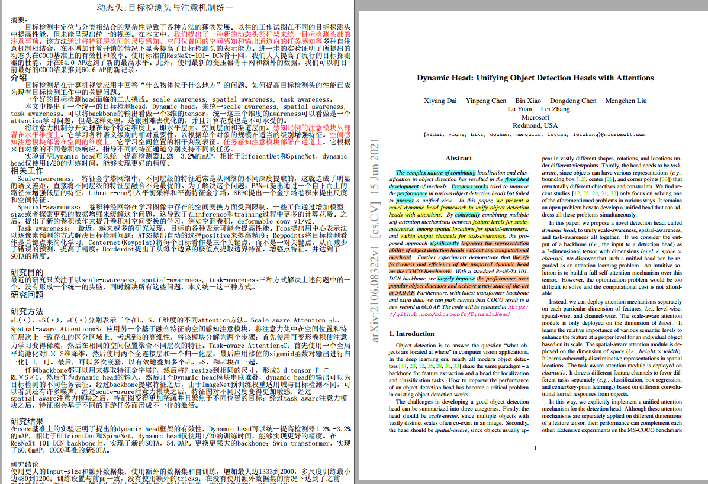Click the 研究结论 heading
The width and height of the screenshot is (708, 484).
[x=24, y=464]
